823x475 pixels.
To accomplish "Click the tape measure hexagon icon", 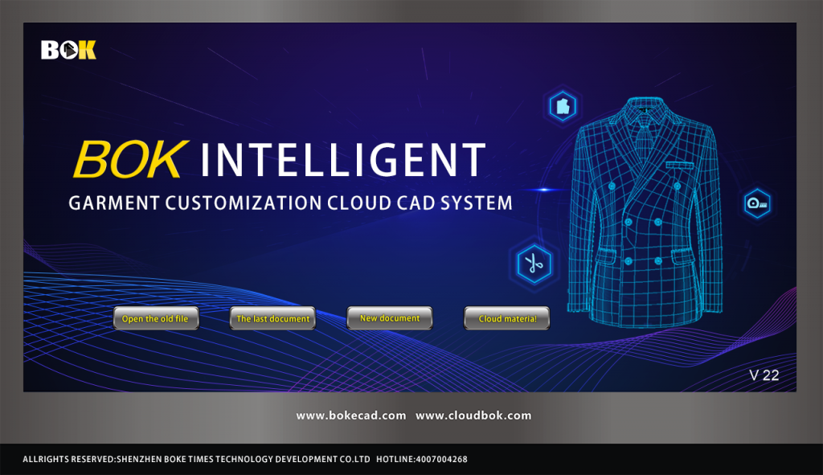I will coord(757,203).
